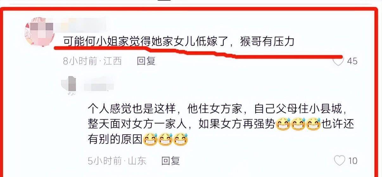
Task: Click the like count 10
Action: point(353,161)
